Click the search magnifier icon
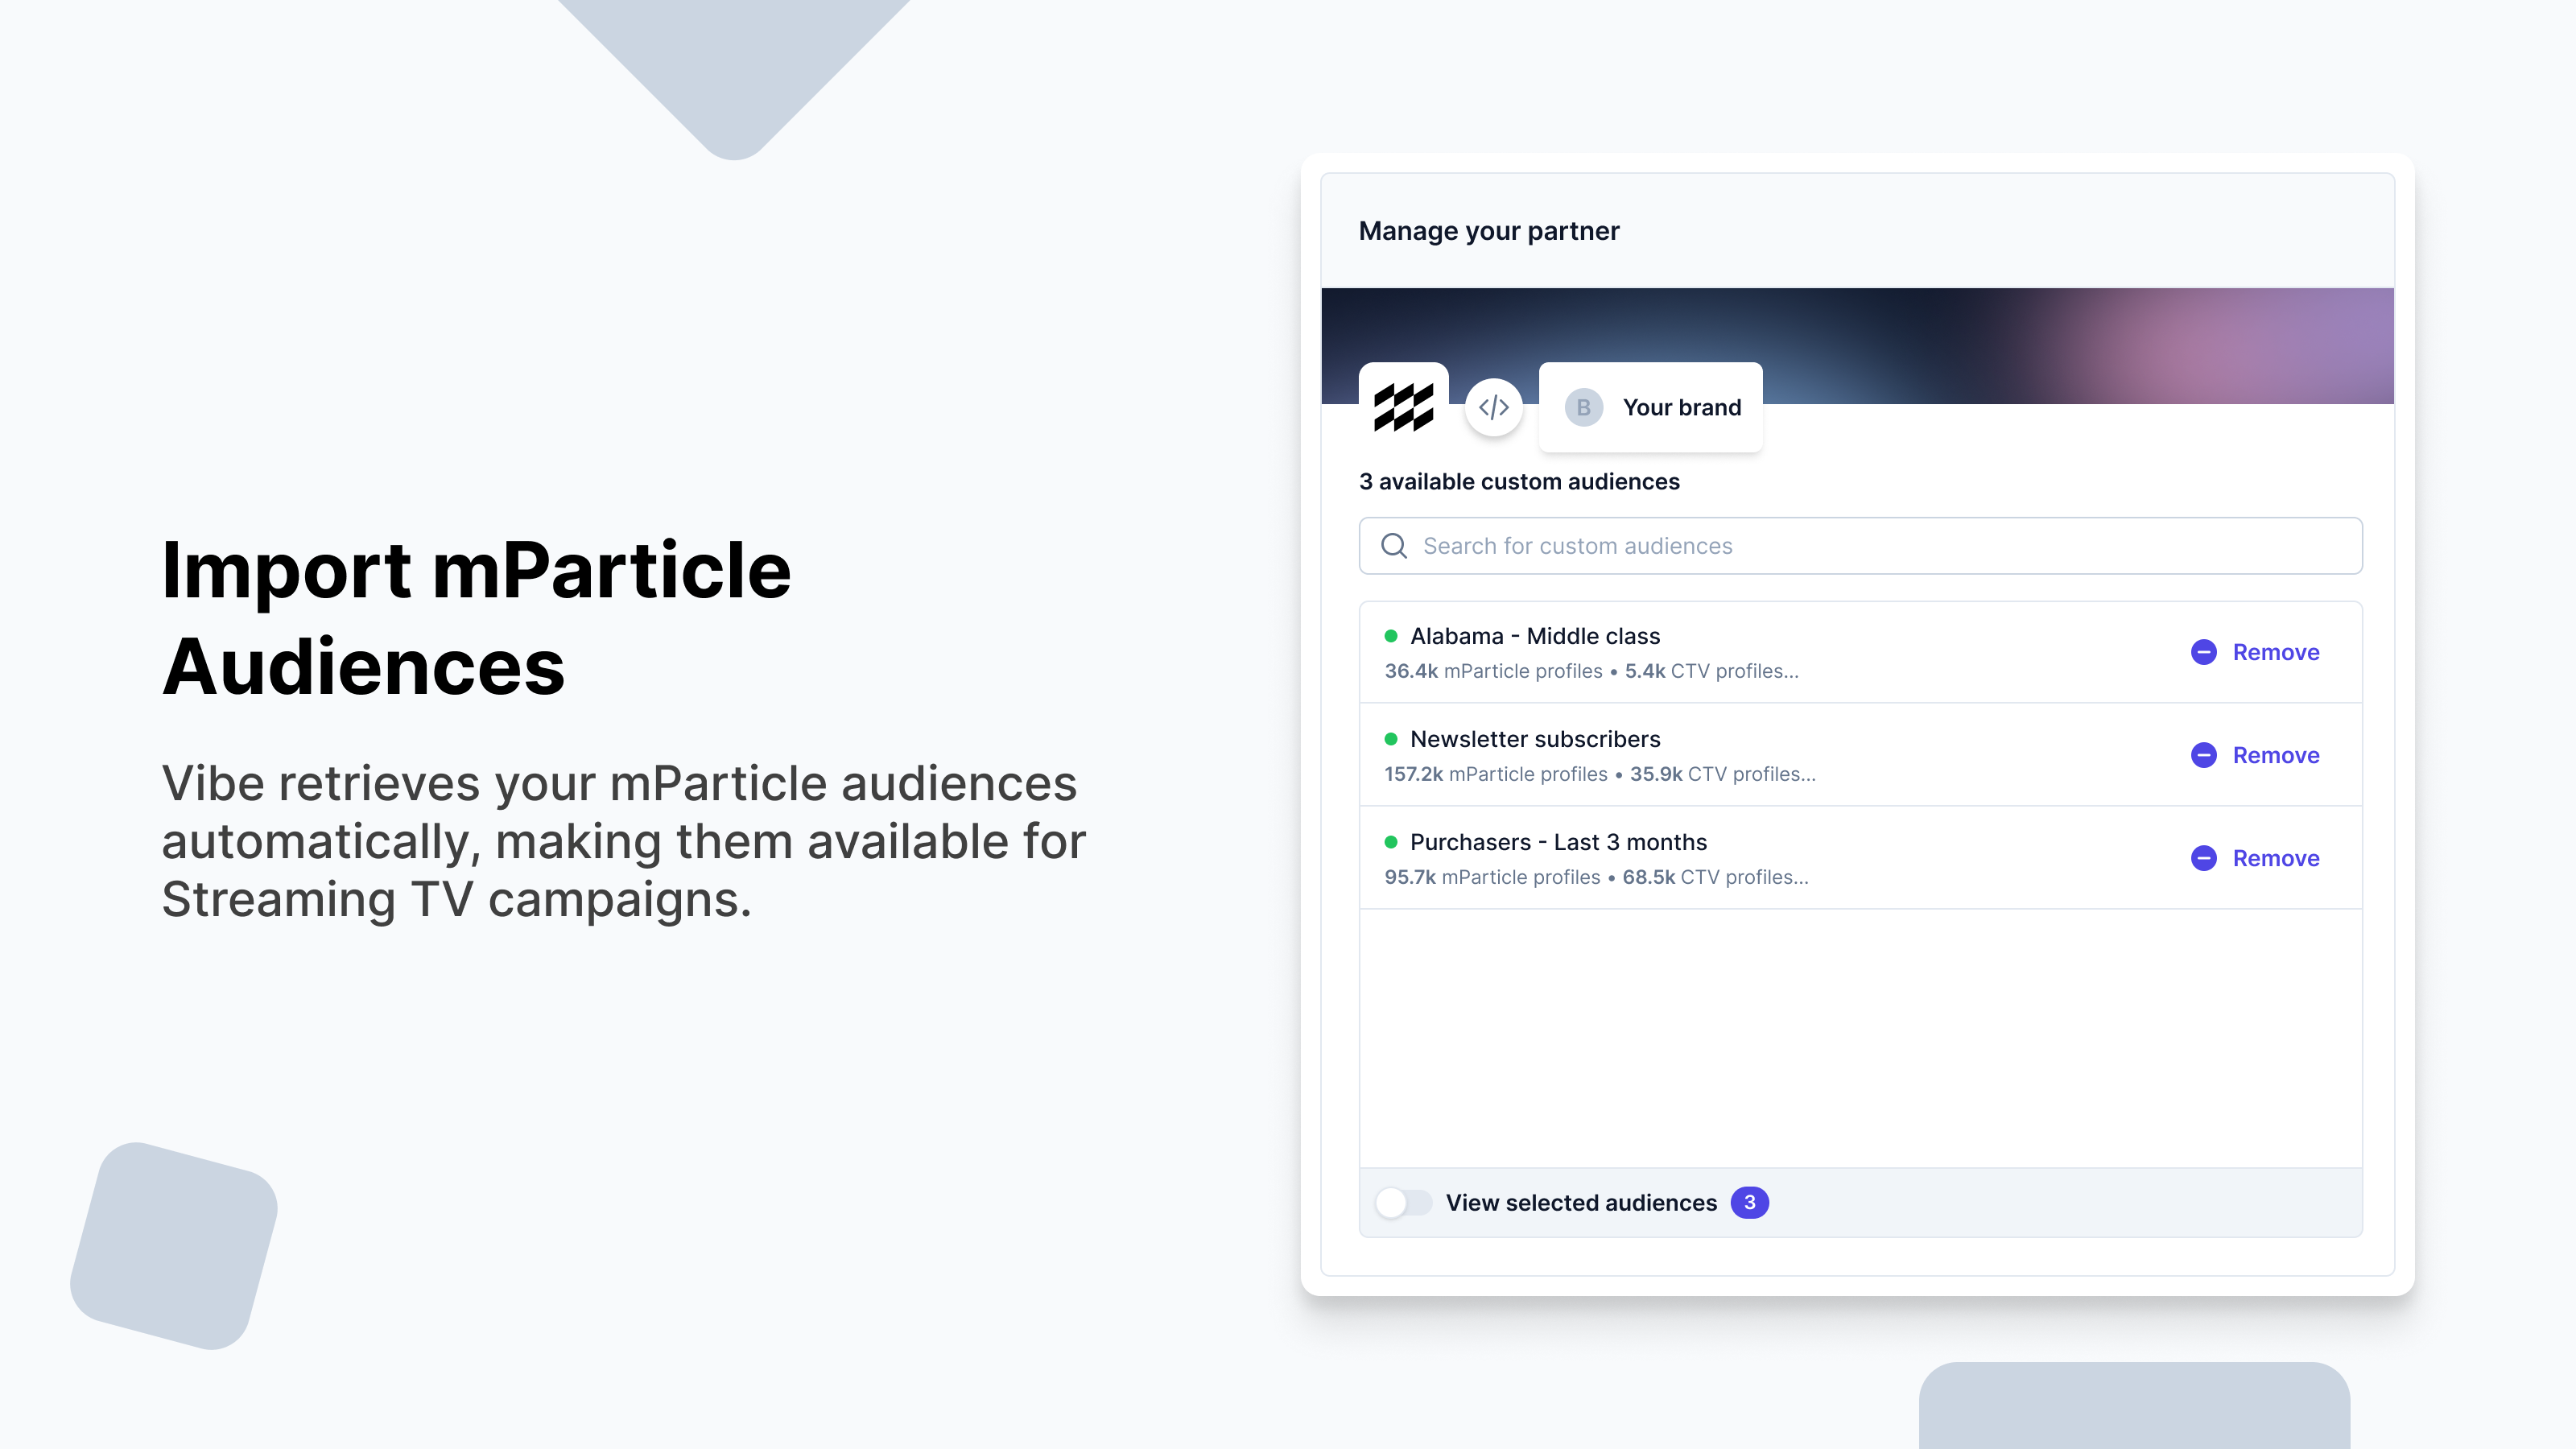This screenshot has width=2576, height=1449. (1393, 546)
